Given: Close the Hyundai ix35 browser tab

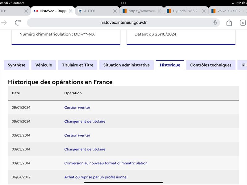Looking at the screenshot, I should pyautogui.click(x=204, y=11).
